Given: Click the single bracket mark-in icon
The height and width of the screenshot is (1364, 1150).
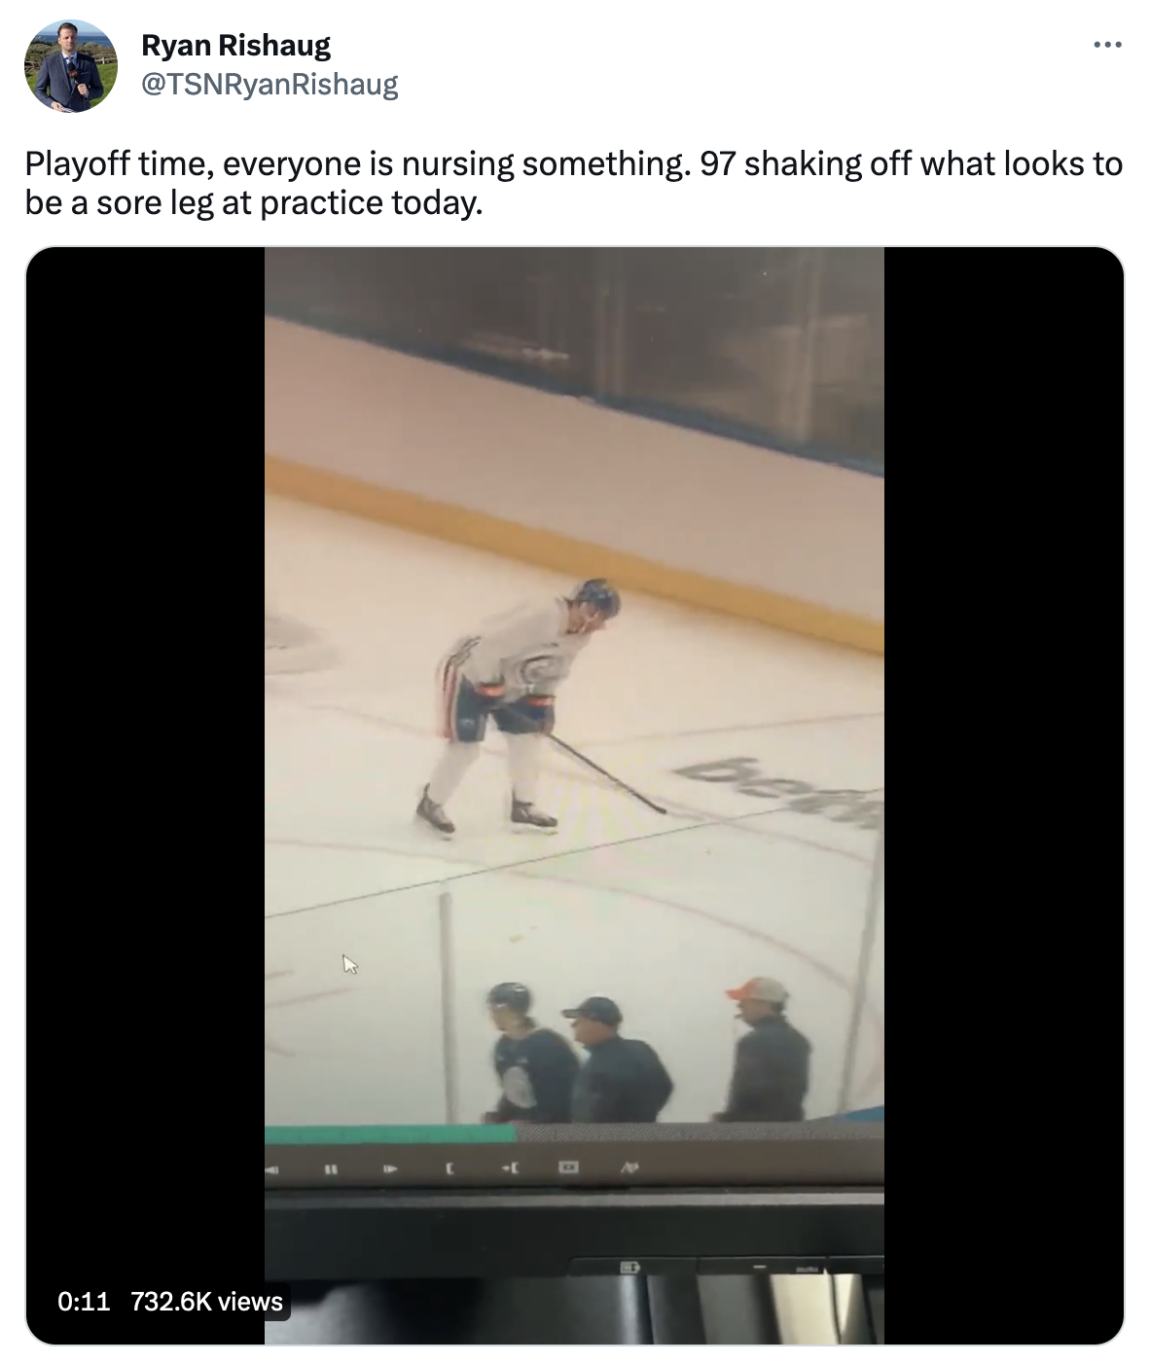Looking at the screenshot, I should point(449,1167).
